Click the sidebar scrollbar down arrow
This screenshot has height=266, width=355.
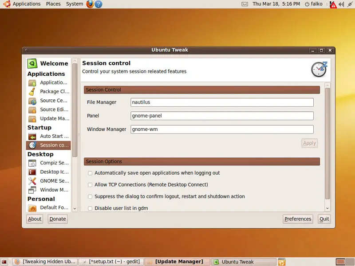(x=75, y=208)
